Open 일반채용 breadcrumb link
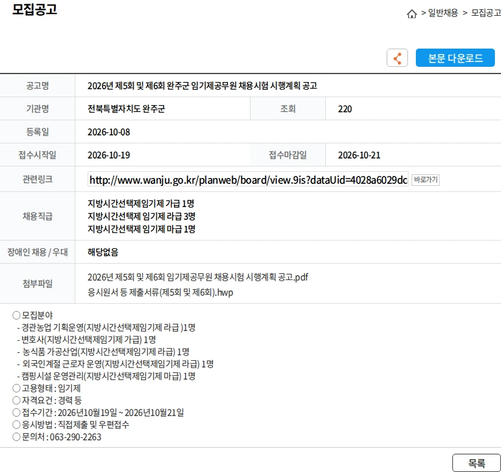The height and width of the screenshot is (472, 501). tap(443, 13)
